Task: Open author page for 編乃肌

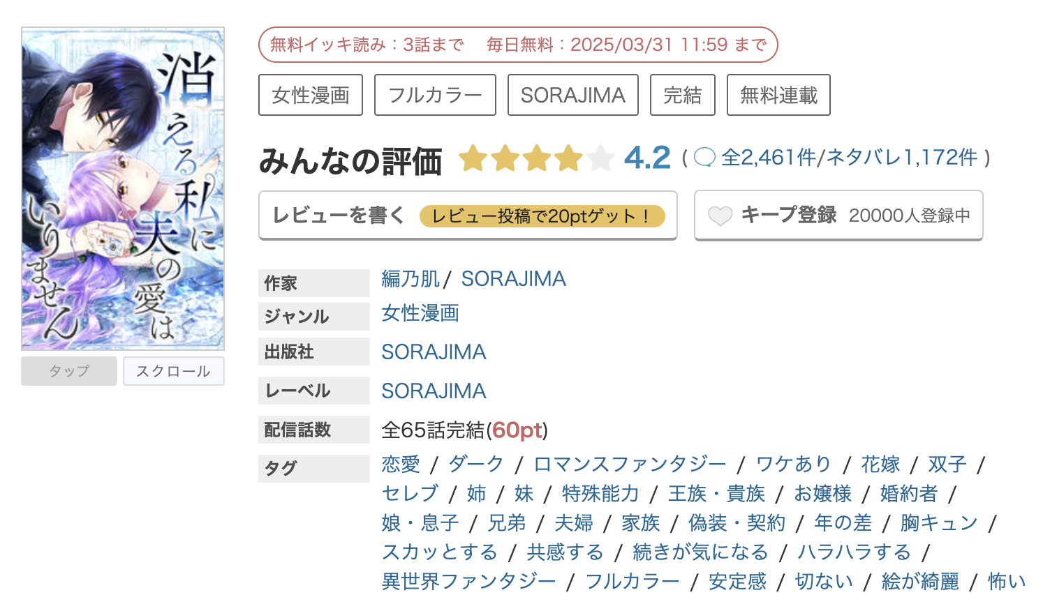Action: click(410, 278)
